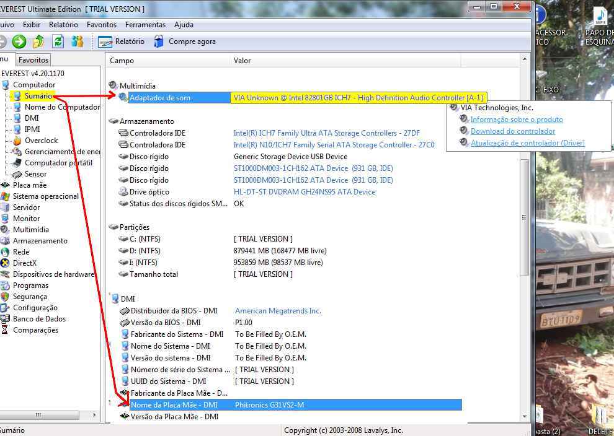The image size is (614, 436).
Task: Click the Overclock flame icon
Action: pyautogui.click(x=17, y=141)
